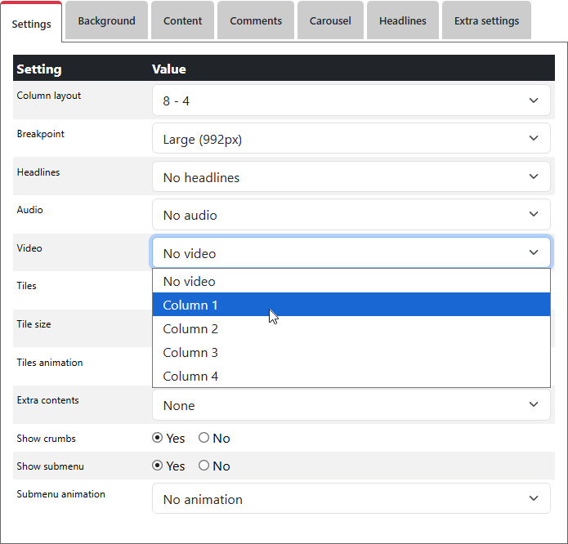Select 'Column 1' video option
The height and width of the screenshot is (544, 568).
(351, 305)
